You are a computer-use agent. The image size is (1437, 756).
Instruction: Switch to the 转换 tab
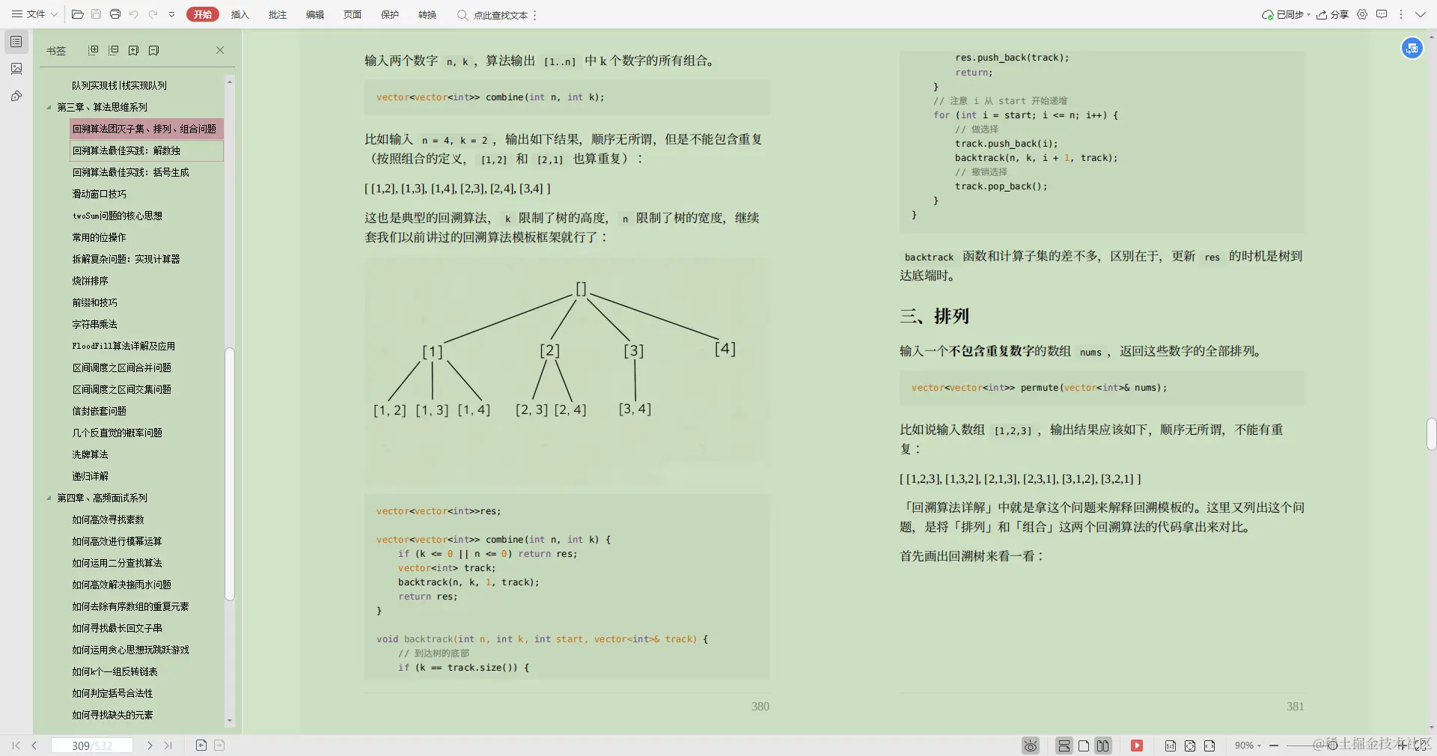(427, 14)
